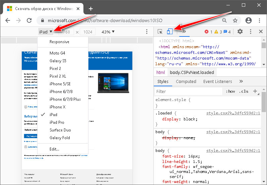Select iPhone 5/SE device
This screenshot has height=185, width=267.
pos(63,84)
